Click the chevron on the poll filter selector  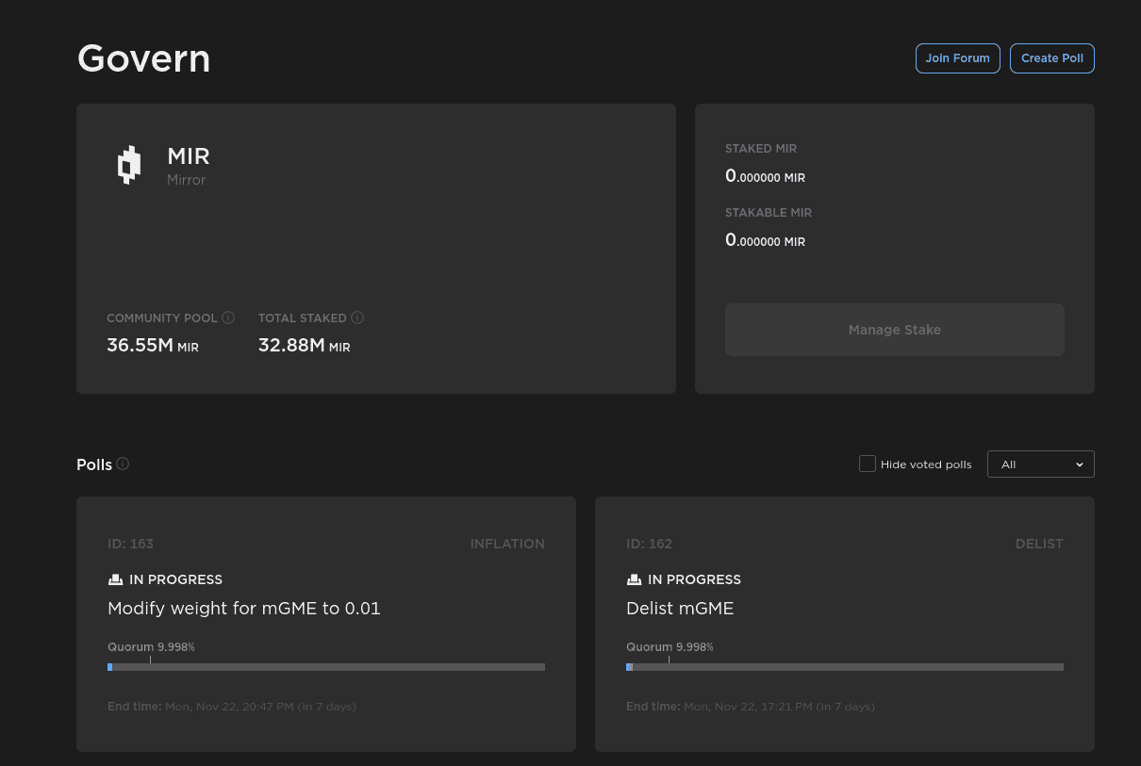(x=1081, y=464)
